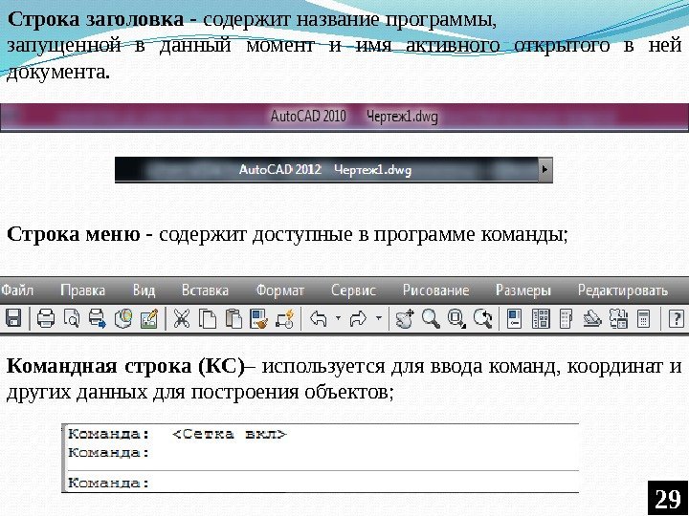Screen dimensions: 689x516
Task: Click the bottom Команда: input line
Action: pos(321,483)
